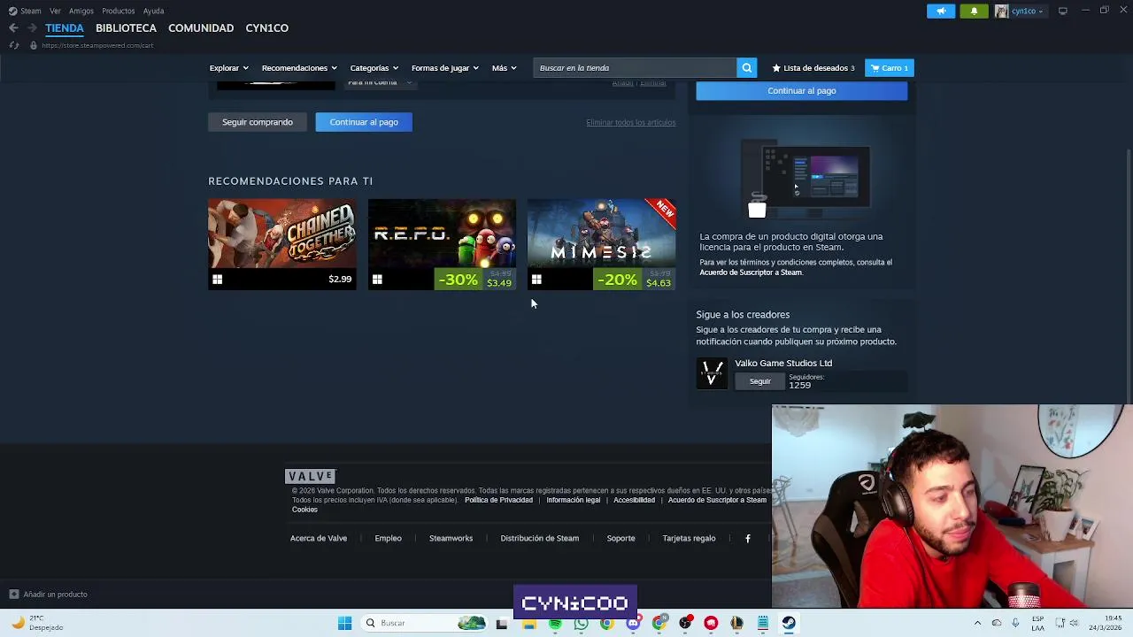The image size is (1133, 637).
Task: Open Tarjetas regalo footer link
Action: pos(689,538)
